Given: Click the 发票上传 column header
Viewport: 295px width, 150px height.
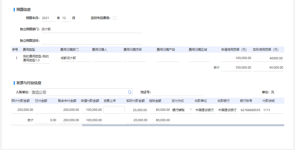Looking at the screenshot, I should click(109, 101).
